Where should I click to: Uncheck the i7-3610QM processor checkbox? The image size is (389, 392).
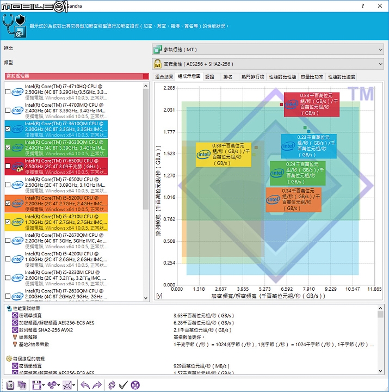[8, 129]
